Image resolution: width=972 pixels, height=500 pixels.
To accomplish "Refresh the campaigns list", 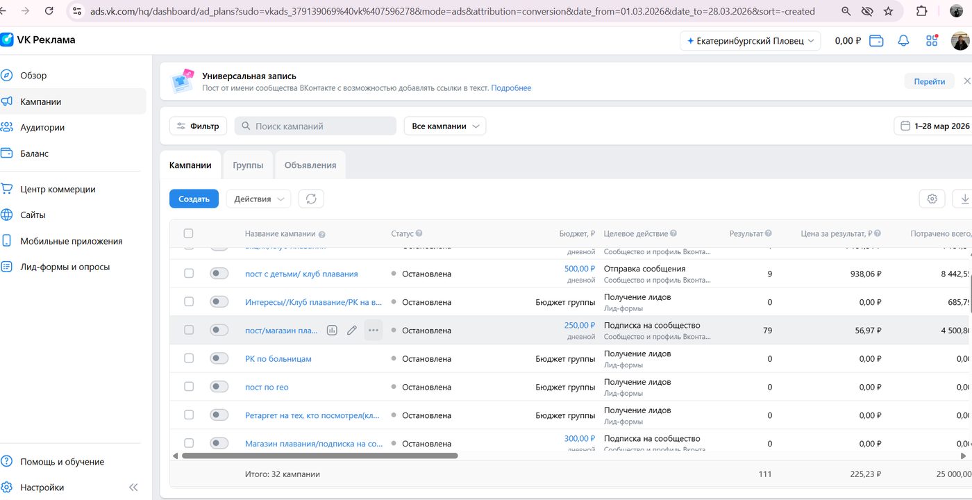I will [x=311, y=199].
